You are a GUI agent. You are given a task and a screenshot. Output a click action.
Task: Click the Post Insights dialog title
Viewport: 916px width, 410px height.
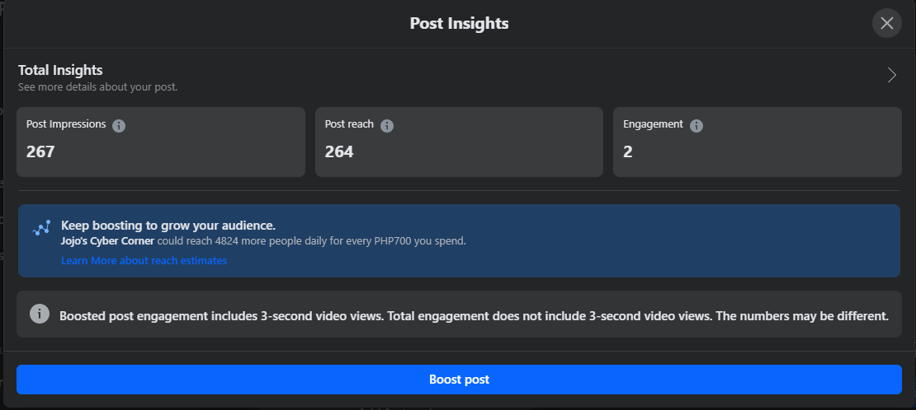pos(459,23)
